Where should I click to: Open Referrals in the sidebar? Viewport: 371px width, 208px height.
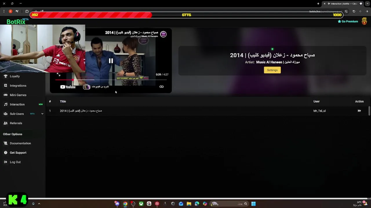[x=16, y=123]
